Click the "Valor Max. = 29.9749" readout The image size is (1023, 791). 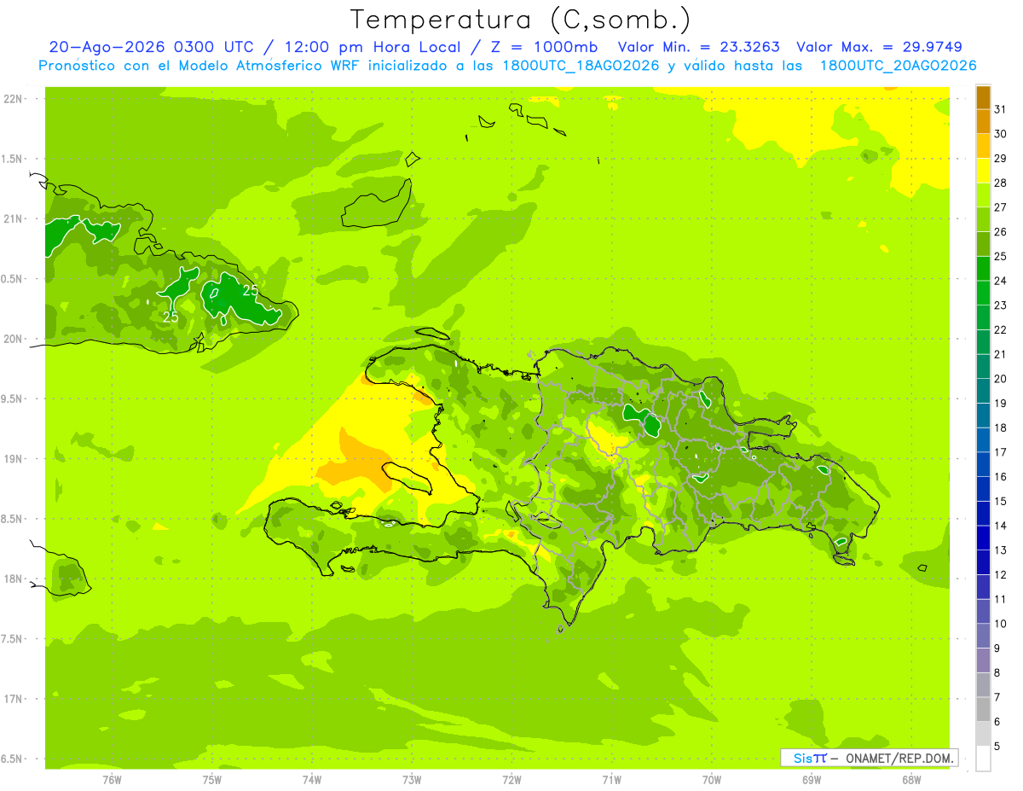click(880, 47)
